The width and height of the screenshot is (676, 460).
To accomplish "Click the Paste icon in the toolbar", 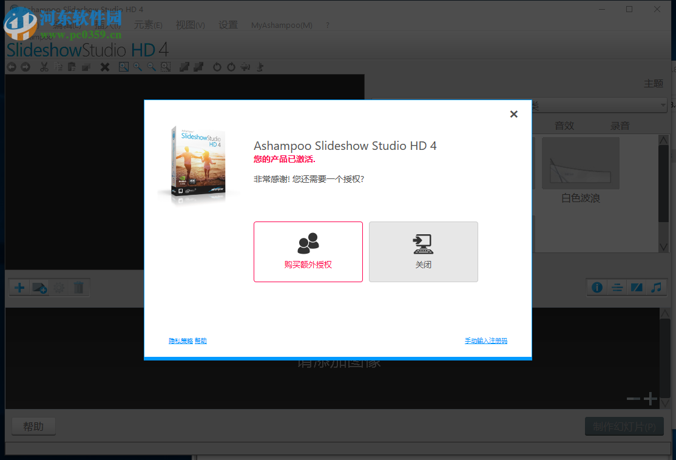I will (x=71, y=67).
